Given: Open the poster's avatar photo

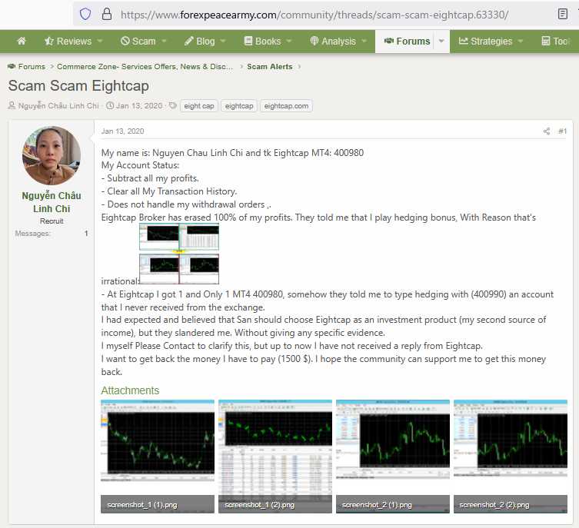Looking at the screenshot, I should tap(52, 156).
